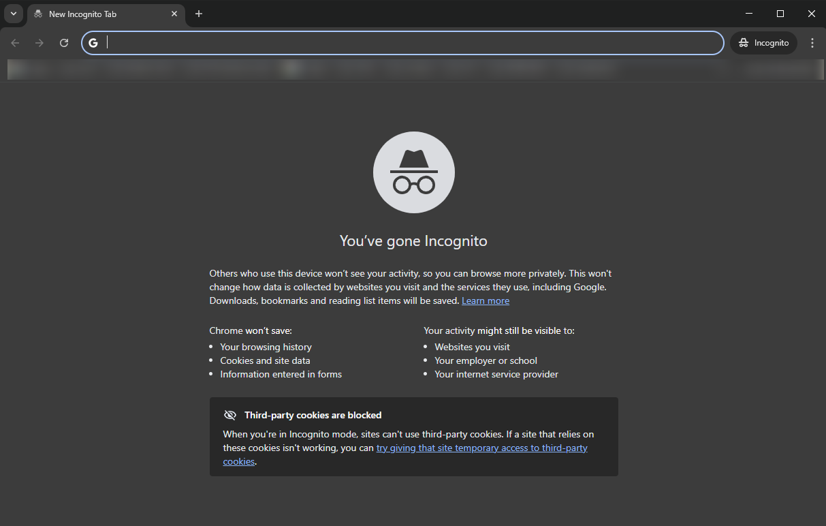Click the temporary third-party cookies access link
This screenshot has width=826, height=526.
click(x=481, y=448)
